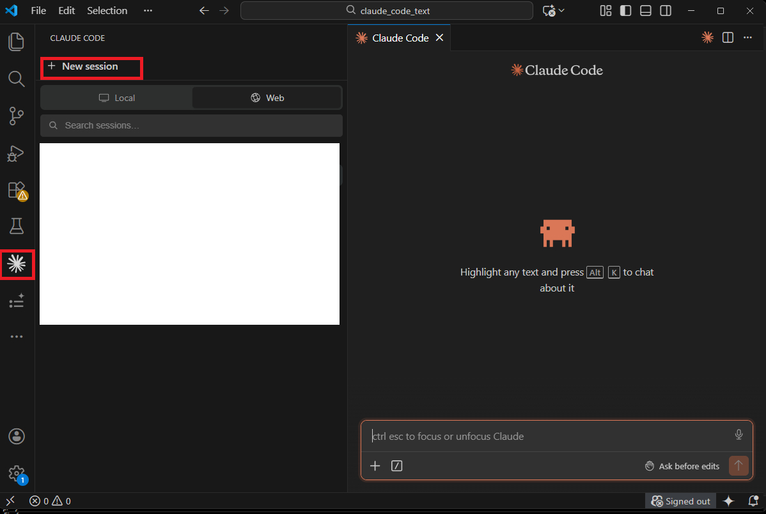Focus the Claude chat prompt input
The height and width of the screenshot is (514, 766).
(547, 436)
